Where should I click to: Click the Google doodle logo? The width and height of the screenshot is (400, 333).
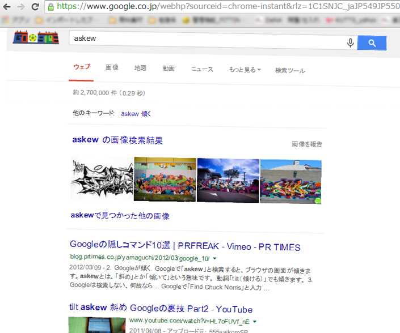36,37
